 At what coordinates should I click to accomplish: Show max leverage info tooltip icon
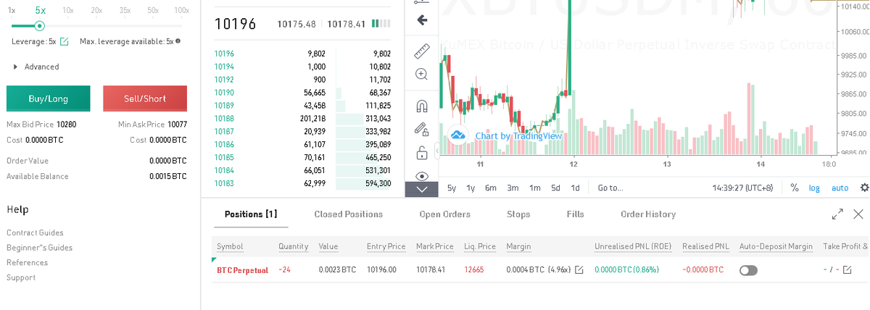click(x=178, y=41)
